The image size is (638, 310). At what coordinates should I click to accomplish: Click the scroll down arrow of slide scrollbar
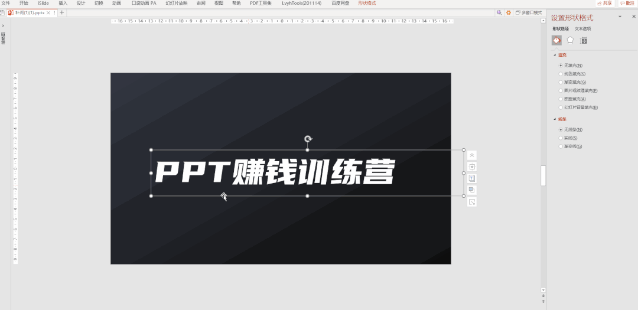point(543,290)
